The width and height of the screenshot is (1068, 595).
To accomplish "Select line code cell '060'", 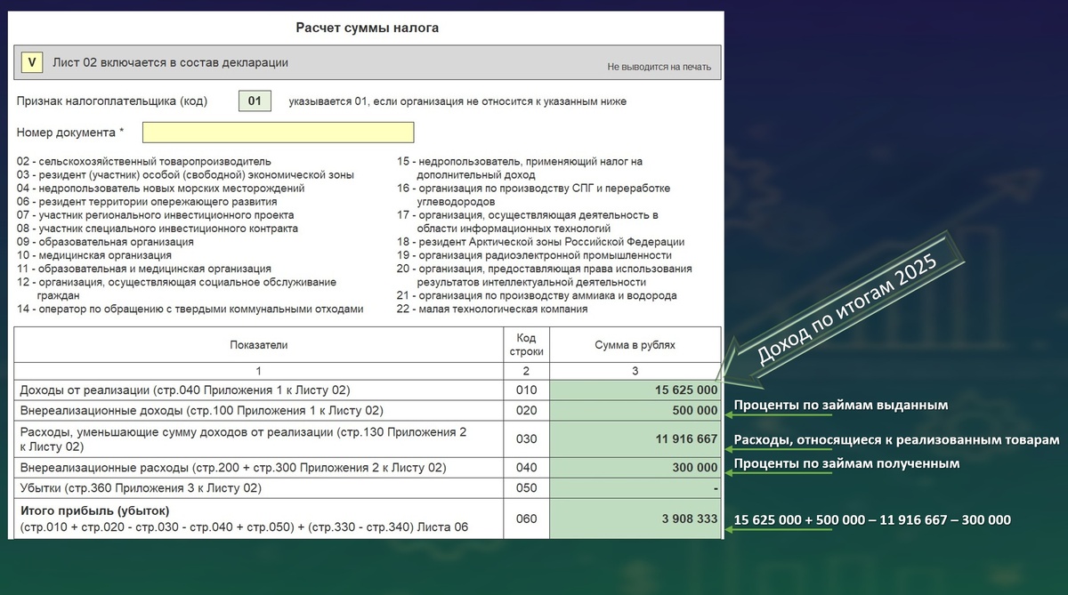I will pyautogui.click(x=526, y=518).
